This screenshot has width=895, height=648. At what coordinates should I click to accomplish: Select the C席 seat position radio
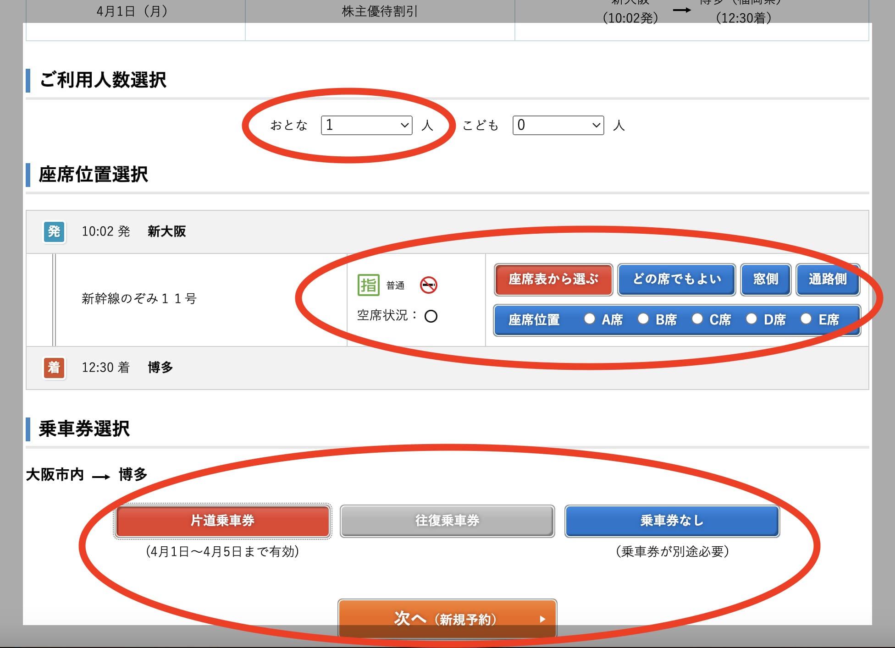[697, 319]
